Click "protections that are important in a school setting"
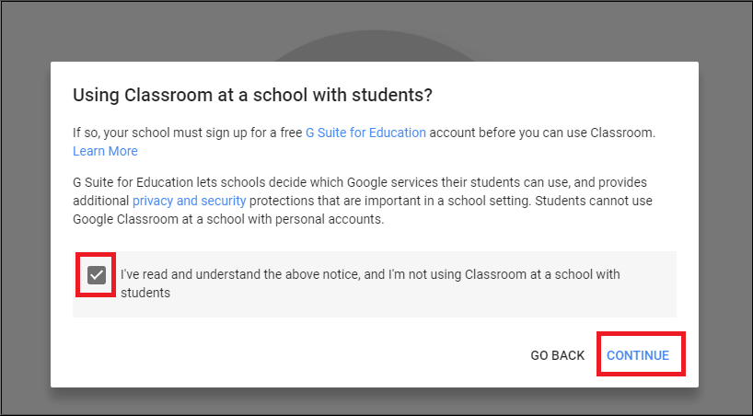Image resolution: width=753 pixels, height=416 pixels. [390, 201]
